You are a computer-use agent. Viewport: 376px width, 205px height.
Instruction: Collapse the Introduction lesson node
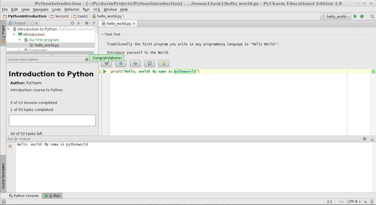point(14,34)
